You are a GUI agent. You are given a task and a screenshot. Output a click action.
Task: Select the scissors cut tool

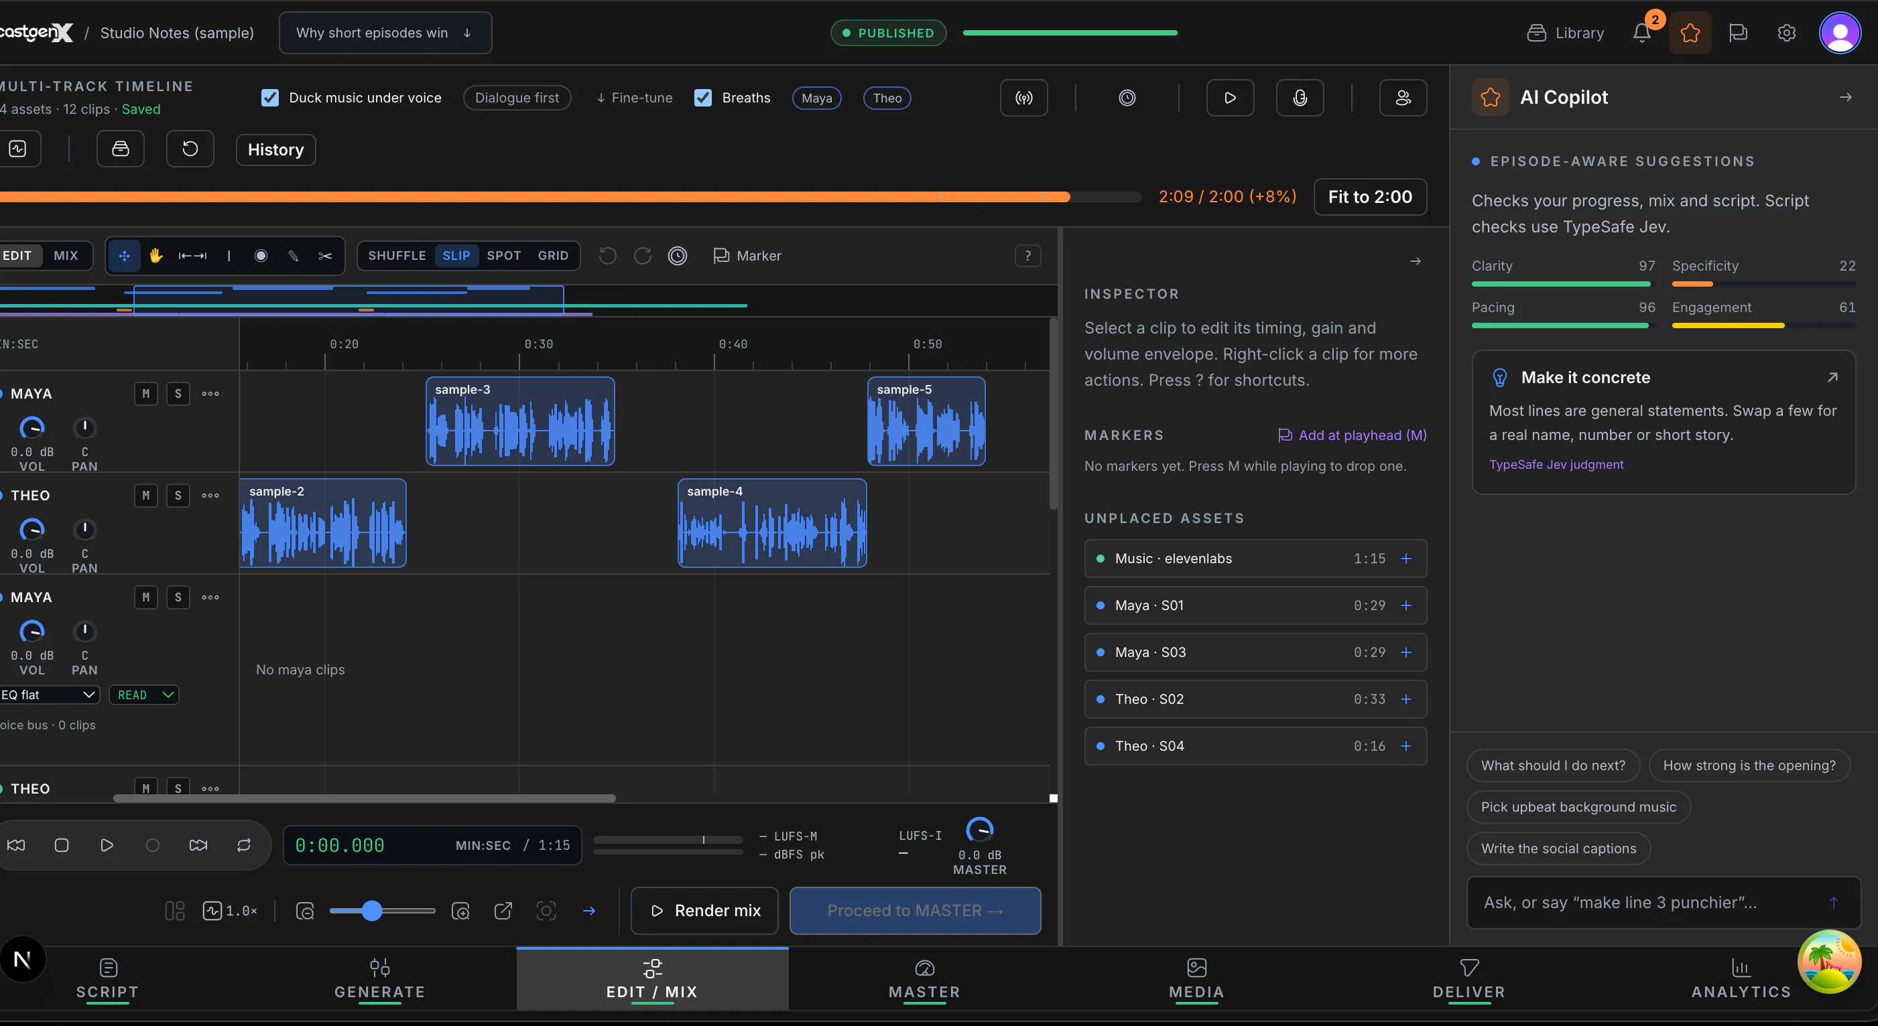[x=325, y=256]
